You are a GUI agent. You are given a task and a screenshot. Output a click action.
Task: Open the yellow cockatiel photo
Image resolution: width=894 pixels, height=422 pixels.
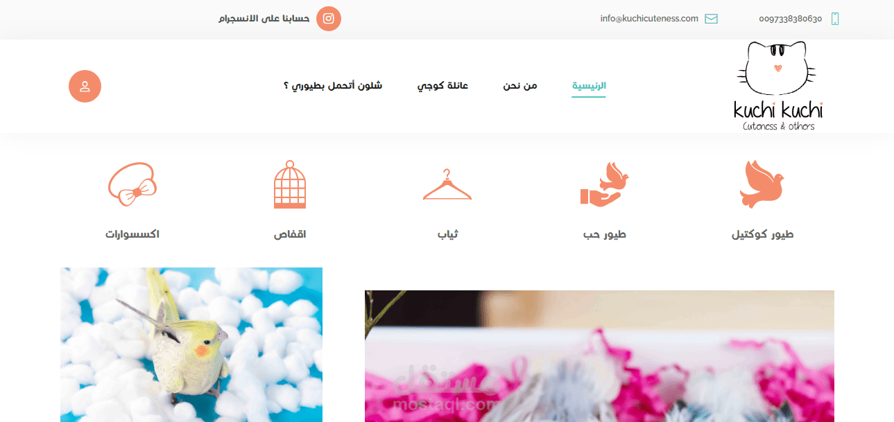(x=191, y=344)
